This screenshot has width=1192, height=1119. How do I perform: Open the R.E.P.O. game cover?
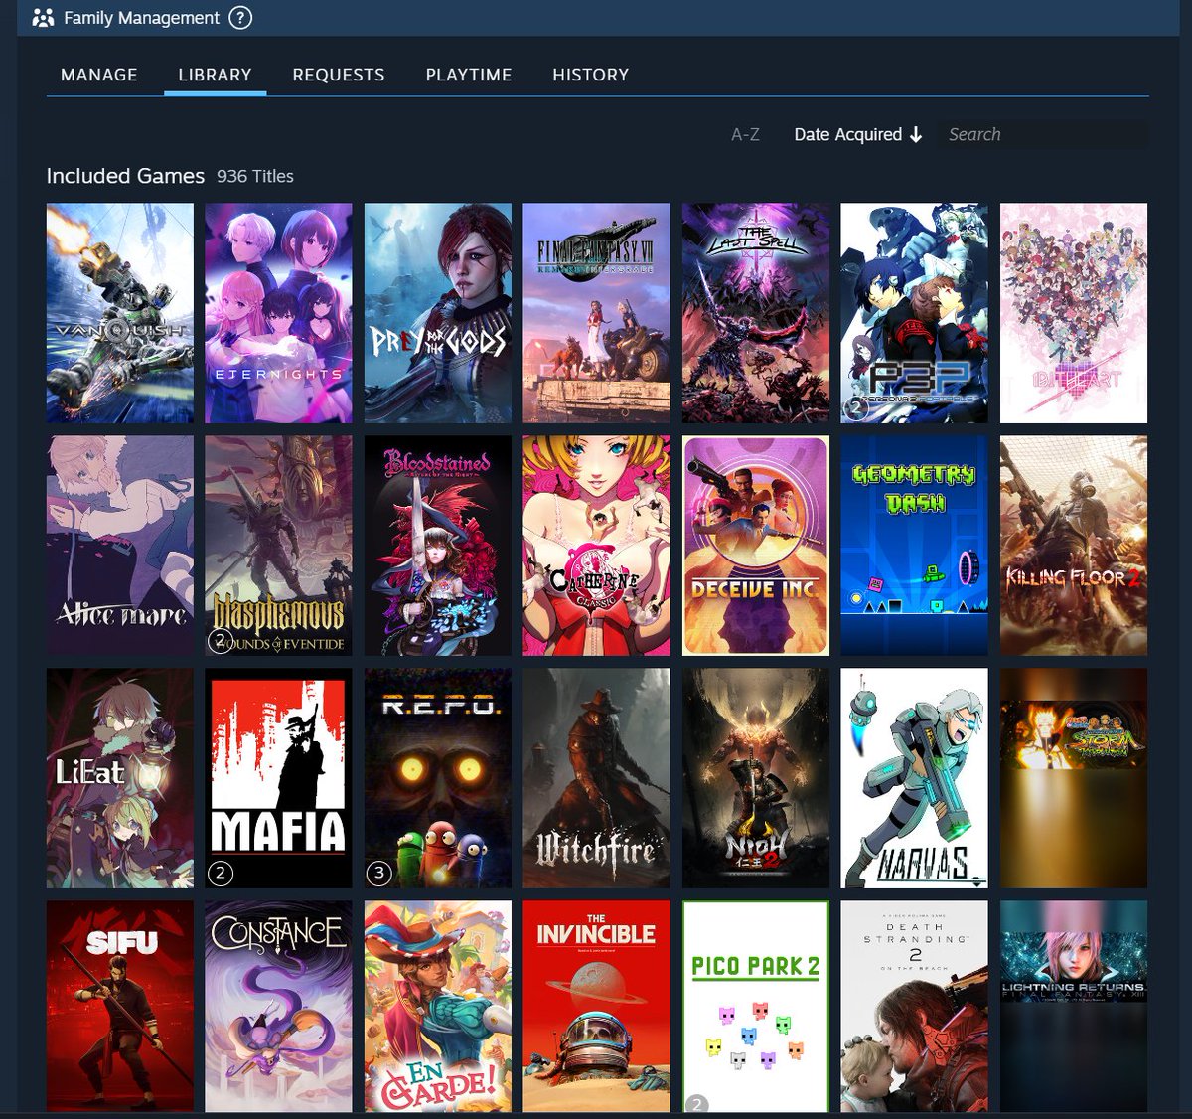point(438,778)
